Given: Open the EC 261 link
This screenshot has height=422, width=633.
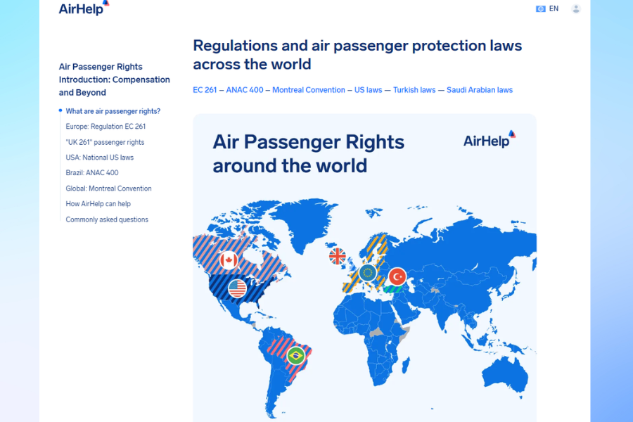Looking at the screenshot, I should coord(205,90).
